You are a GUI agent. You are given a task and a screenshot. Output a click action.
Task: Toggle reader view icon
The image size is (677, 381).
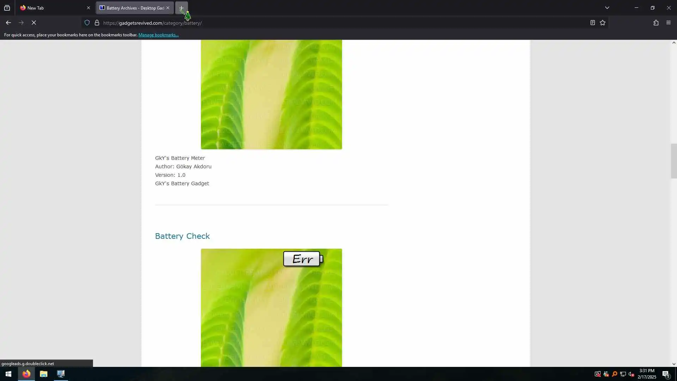point(592,23)
